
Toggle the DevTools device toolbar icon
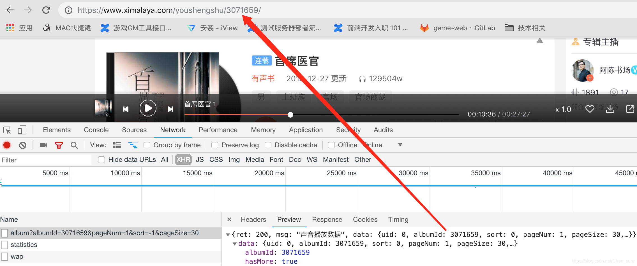[22, 130]
